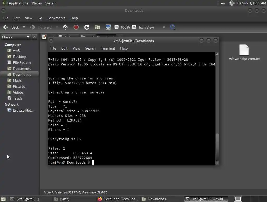Image resolution: width=267 pixels, height=202 pixels.
Task: Select Videos in Places sidebar
Action: (18, 92)
